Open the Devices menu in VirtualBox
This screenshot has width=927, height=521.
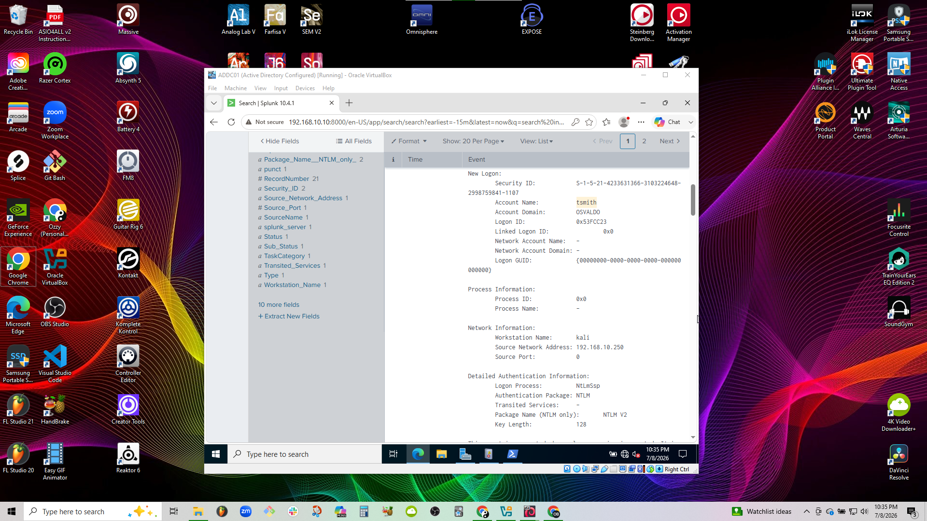(305, 88)
